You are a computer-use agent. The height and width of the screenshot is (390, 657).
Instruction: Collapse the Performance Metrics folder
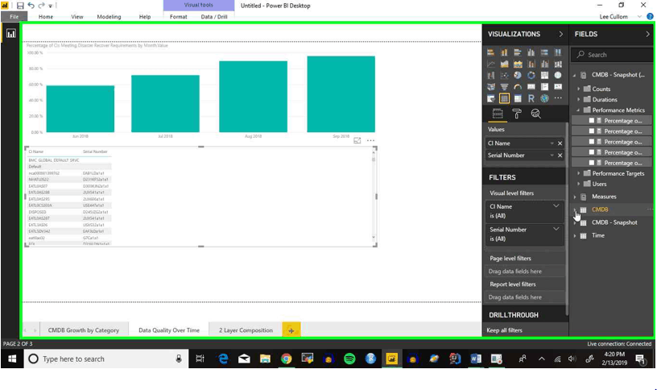pyautogui.click(x=579, y=110)
